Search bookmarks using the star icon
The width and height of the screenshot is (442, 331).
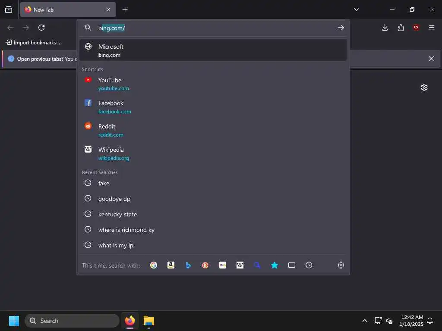point(274,265)
